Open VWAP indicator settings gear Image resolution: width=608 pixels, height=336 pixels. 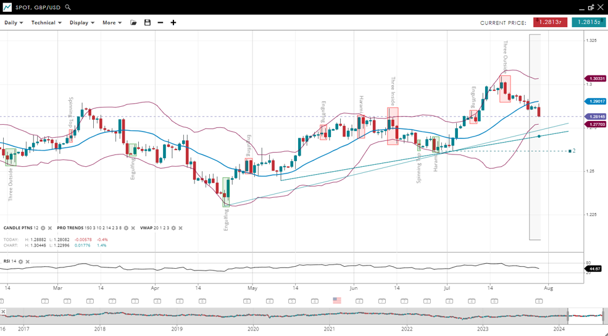click(x=173, y=229)
